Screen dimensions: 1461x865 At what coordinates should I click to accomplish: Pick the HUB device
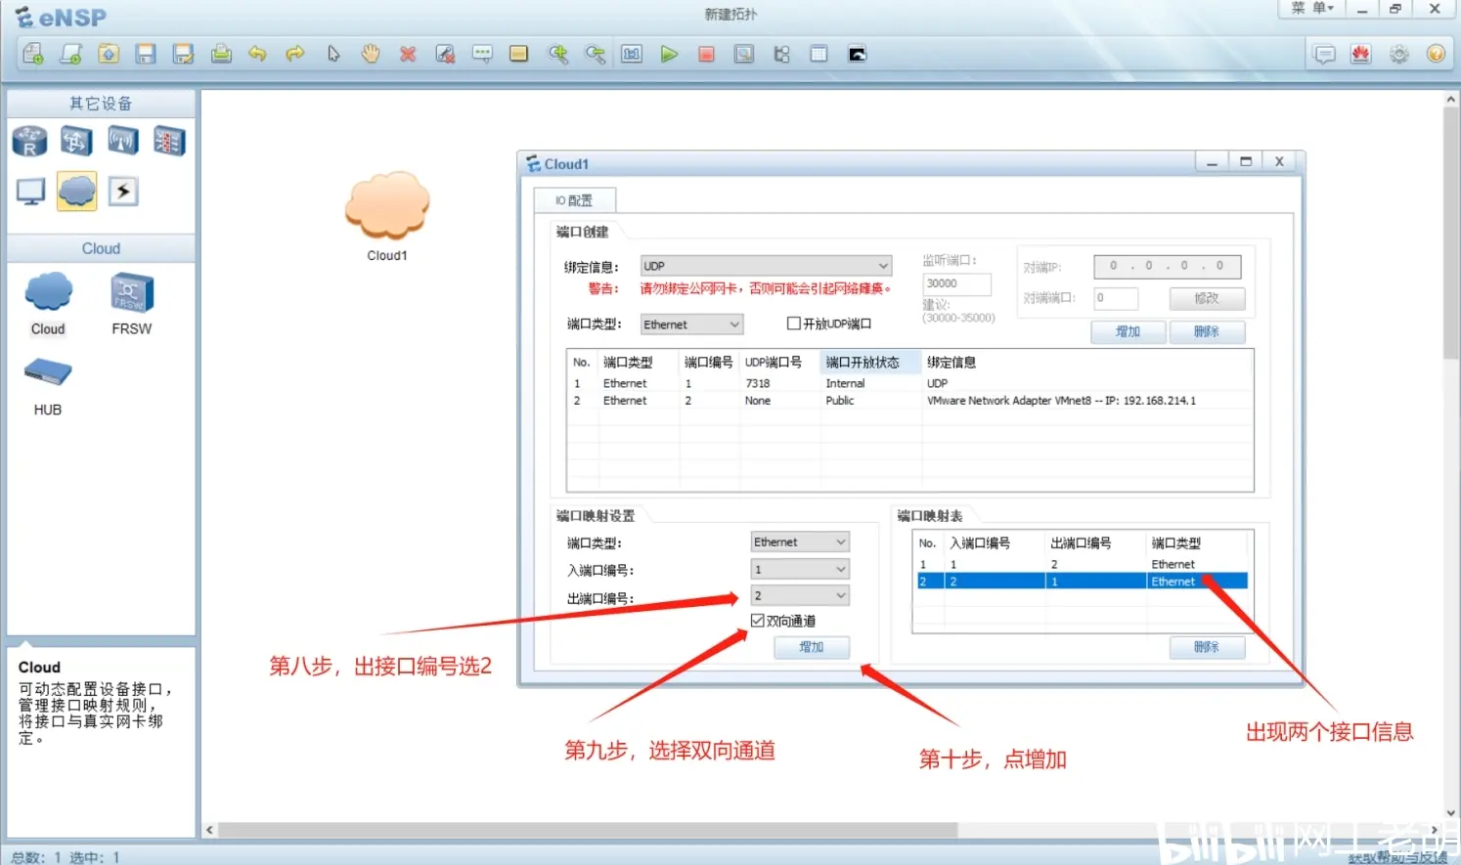click(48, 386)
